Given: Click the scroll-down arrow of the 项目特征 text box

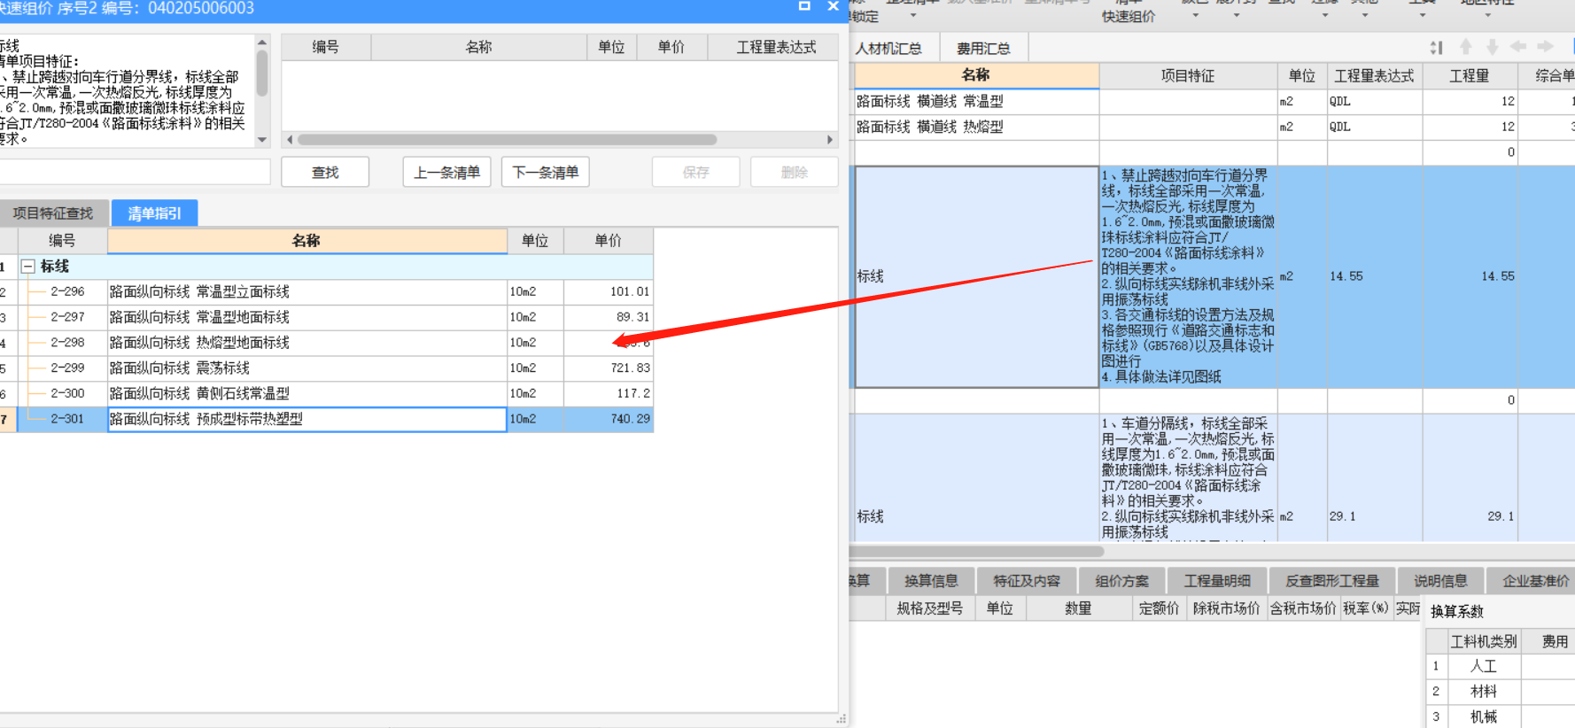Looking at the screenshot, I should click(x=261, y=139).
